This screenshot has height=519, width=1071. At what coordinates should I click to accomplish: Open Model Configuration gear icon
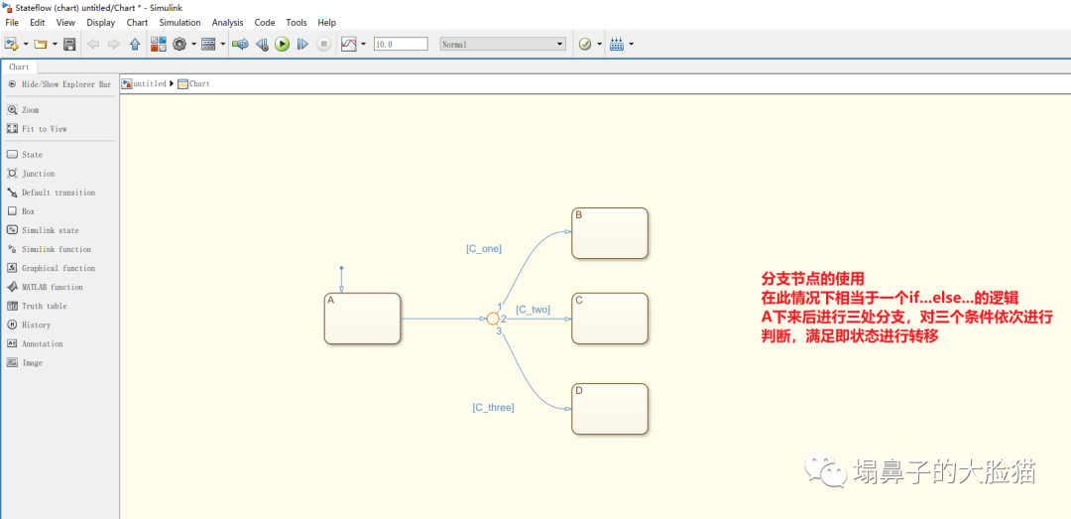[179, 45]
